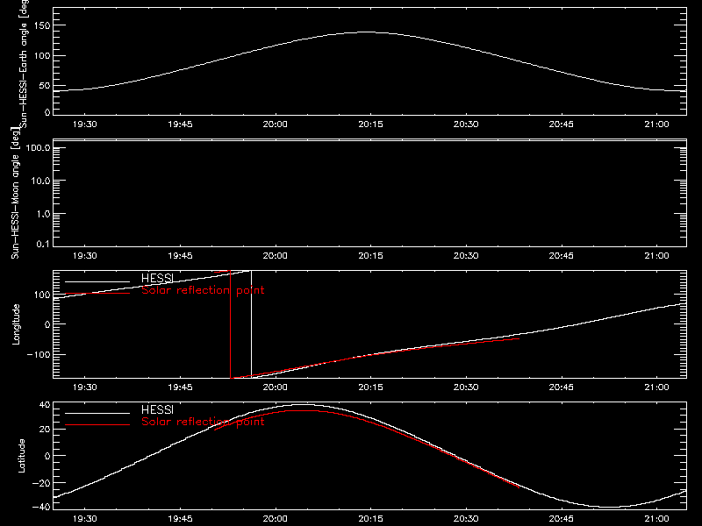Click white legend line sample in Longitude plot
The image size is (702, 526).
97,281
